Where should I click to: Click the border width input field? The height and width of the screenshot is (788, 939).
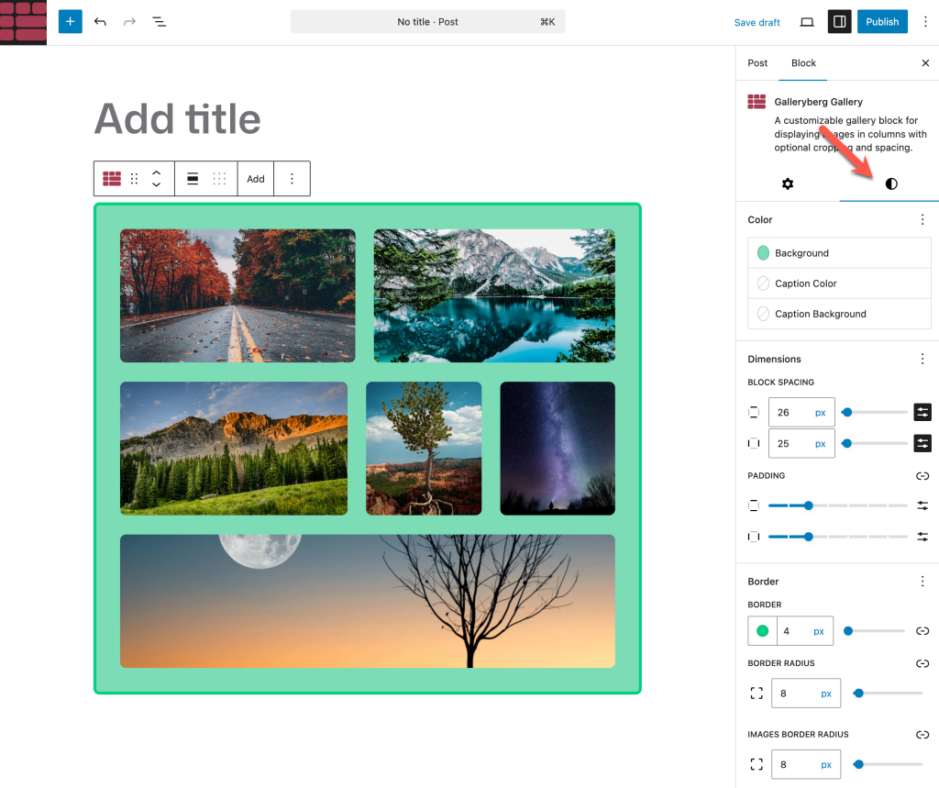pyautogui.click(x=794, y=631)
